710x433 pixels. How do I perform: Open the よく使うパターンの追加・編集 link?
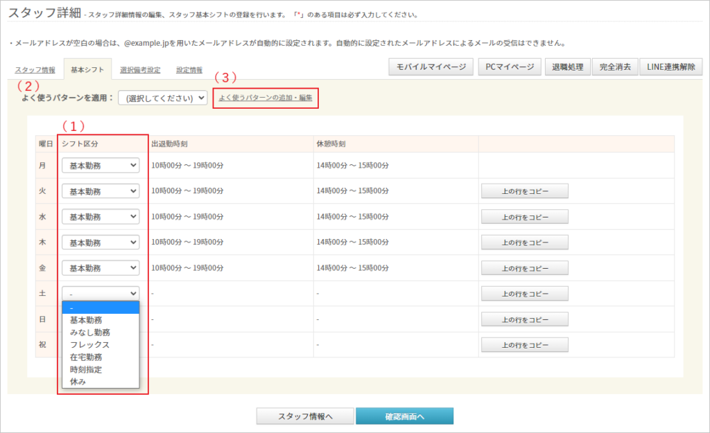pyautogui.click(x=266, y=98)
